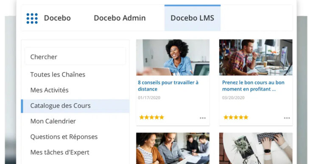This screenshot has height=164, width=313.
Task: Select Catalogue des Cours in sidebar
Action: [x=75, y=106]
